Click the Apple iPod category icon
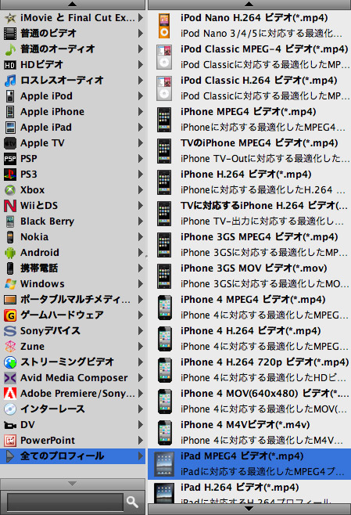Viewport: 351px width, 515px height. (10, 96)
